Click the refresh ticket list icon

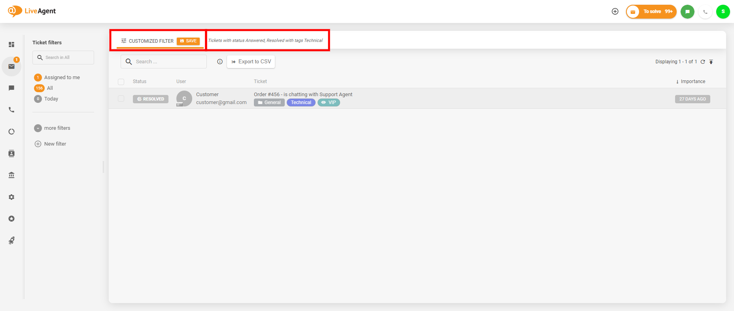(703, 62)
